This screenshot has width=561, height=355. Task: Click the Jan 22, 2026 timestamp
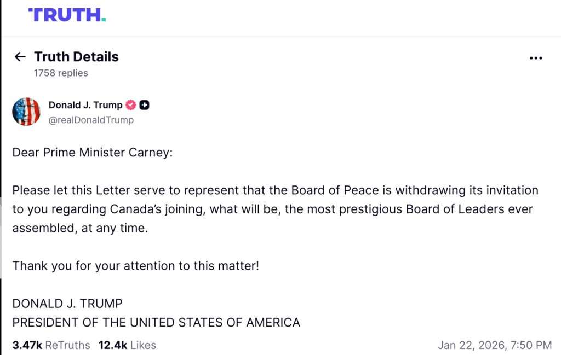(x=495, y=345)
